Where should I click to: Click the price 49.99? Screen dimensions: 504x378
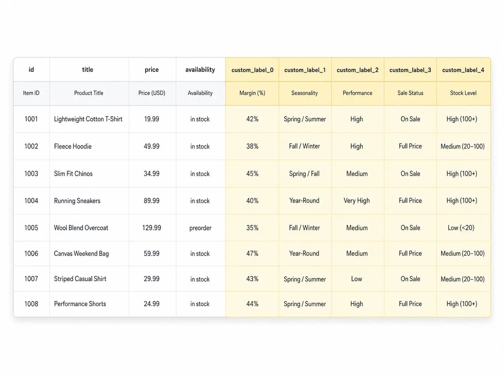point(152,146)
